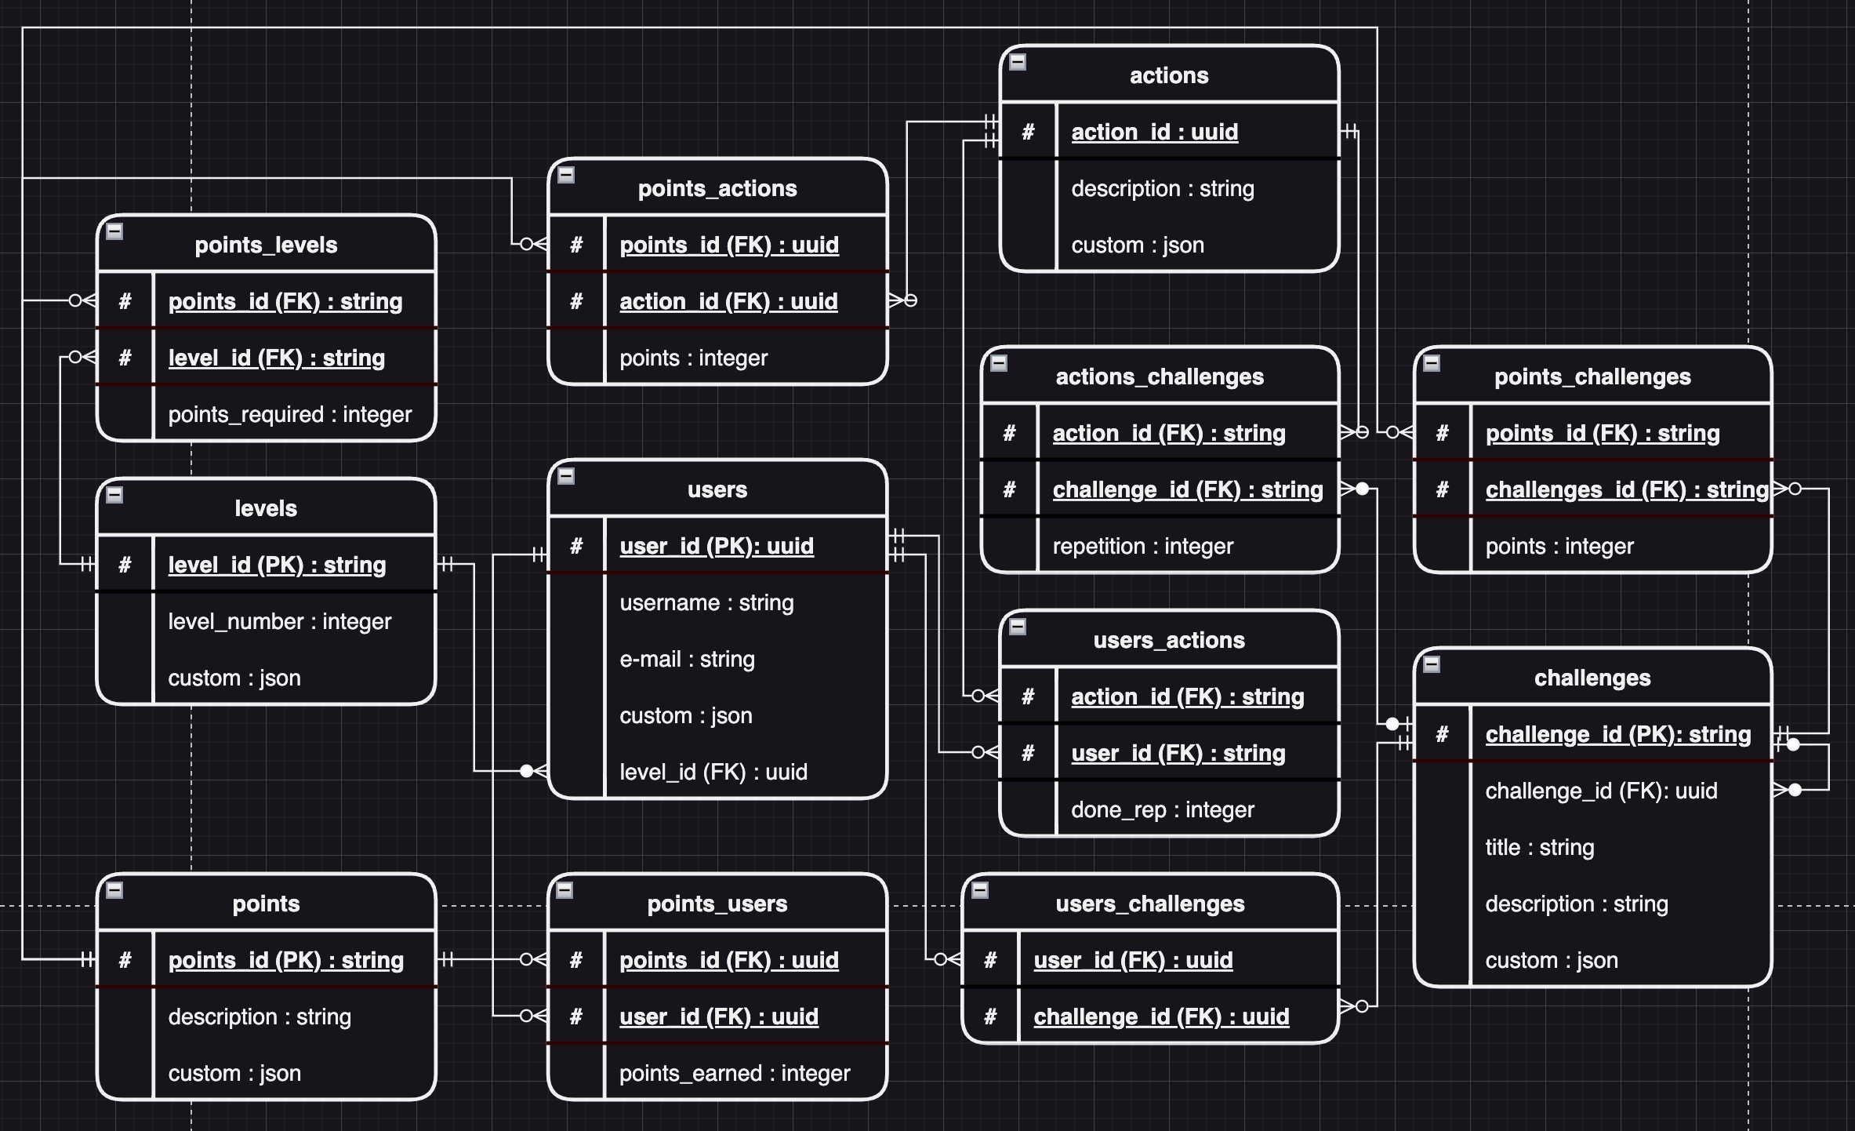
Task: Collapse the points_challenges table
Action: [1432, 363]
